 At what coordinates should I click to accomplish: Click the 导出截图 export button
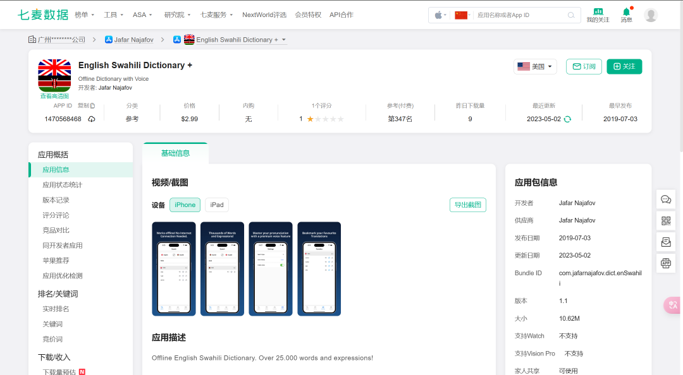[x=468, y=205]
